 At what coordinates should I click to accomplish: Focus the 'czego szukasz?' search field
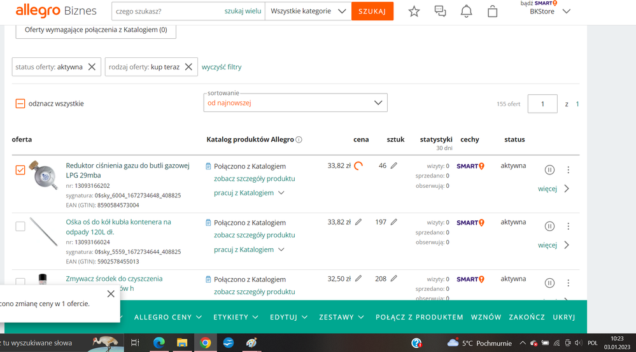(x=168, y=11)
